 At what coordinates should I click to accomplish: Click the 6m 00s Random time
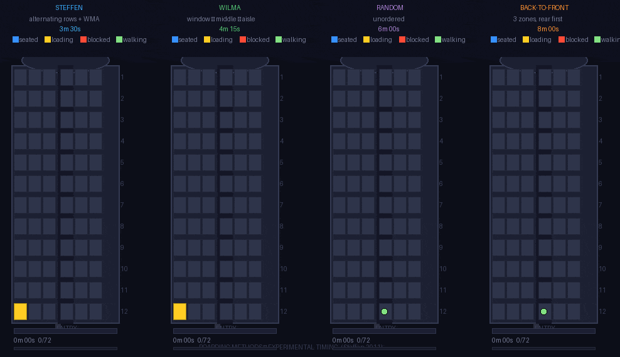point(388,29)
